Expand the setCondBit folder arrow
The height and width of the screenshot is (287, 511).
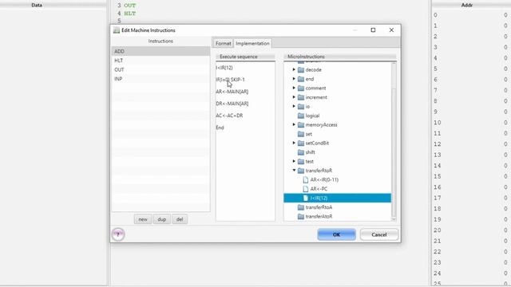[x=294, y=143]
